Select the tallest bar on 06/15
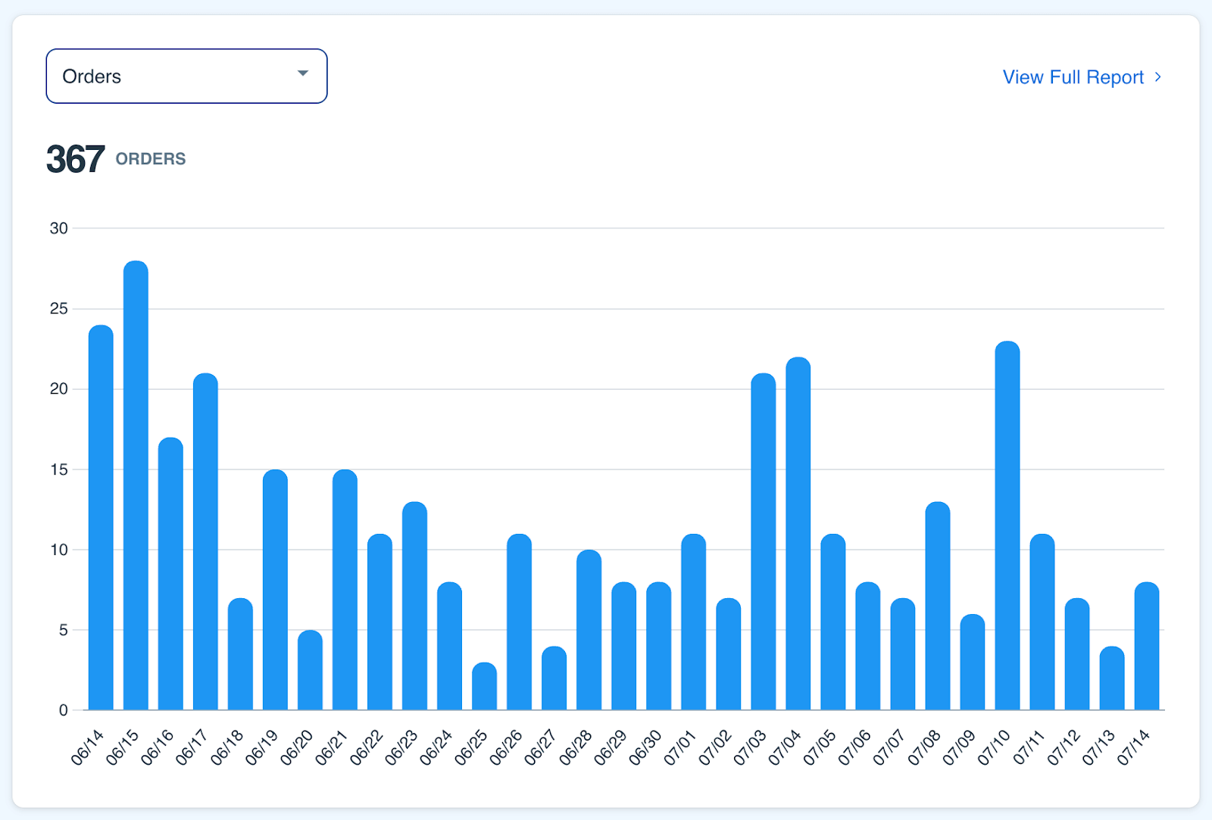1212x820 pixels. pos(135,485)
